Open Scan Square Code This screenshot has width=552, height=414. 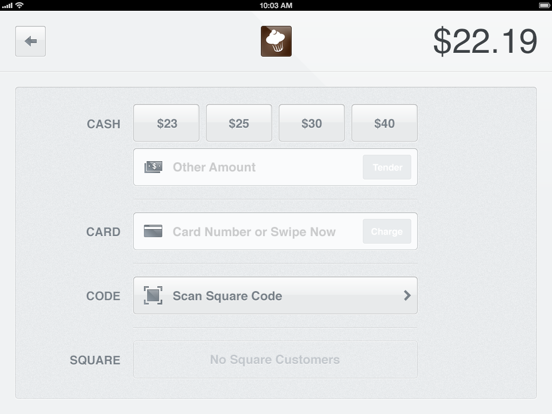pos(275,295)
